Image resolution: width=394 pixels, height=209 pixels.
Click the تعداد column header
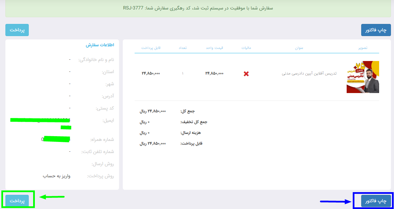[183, 48]
